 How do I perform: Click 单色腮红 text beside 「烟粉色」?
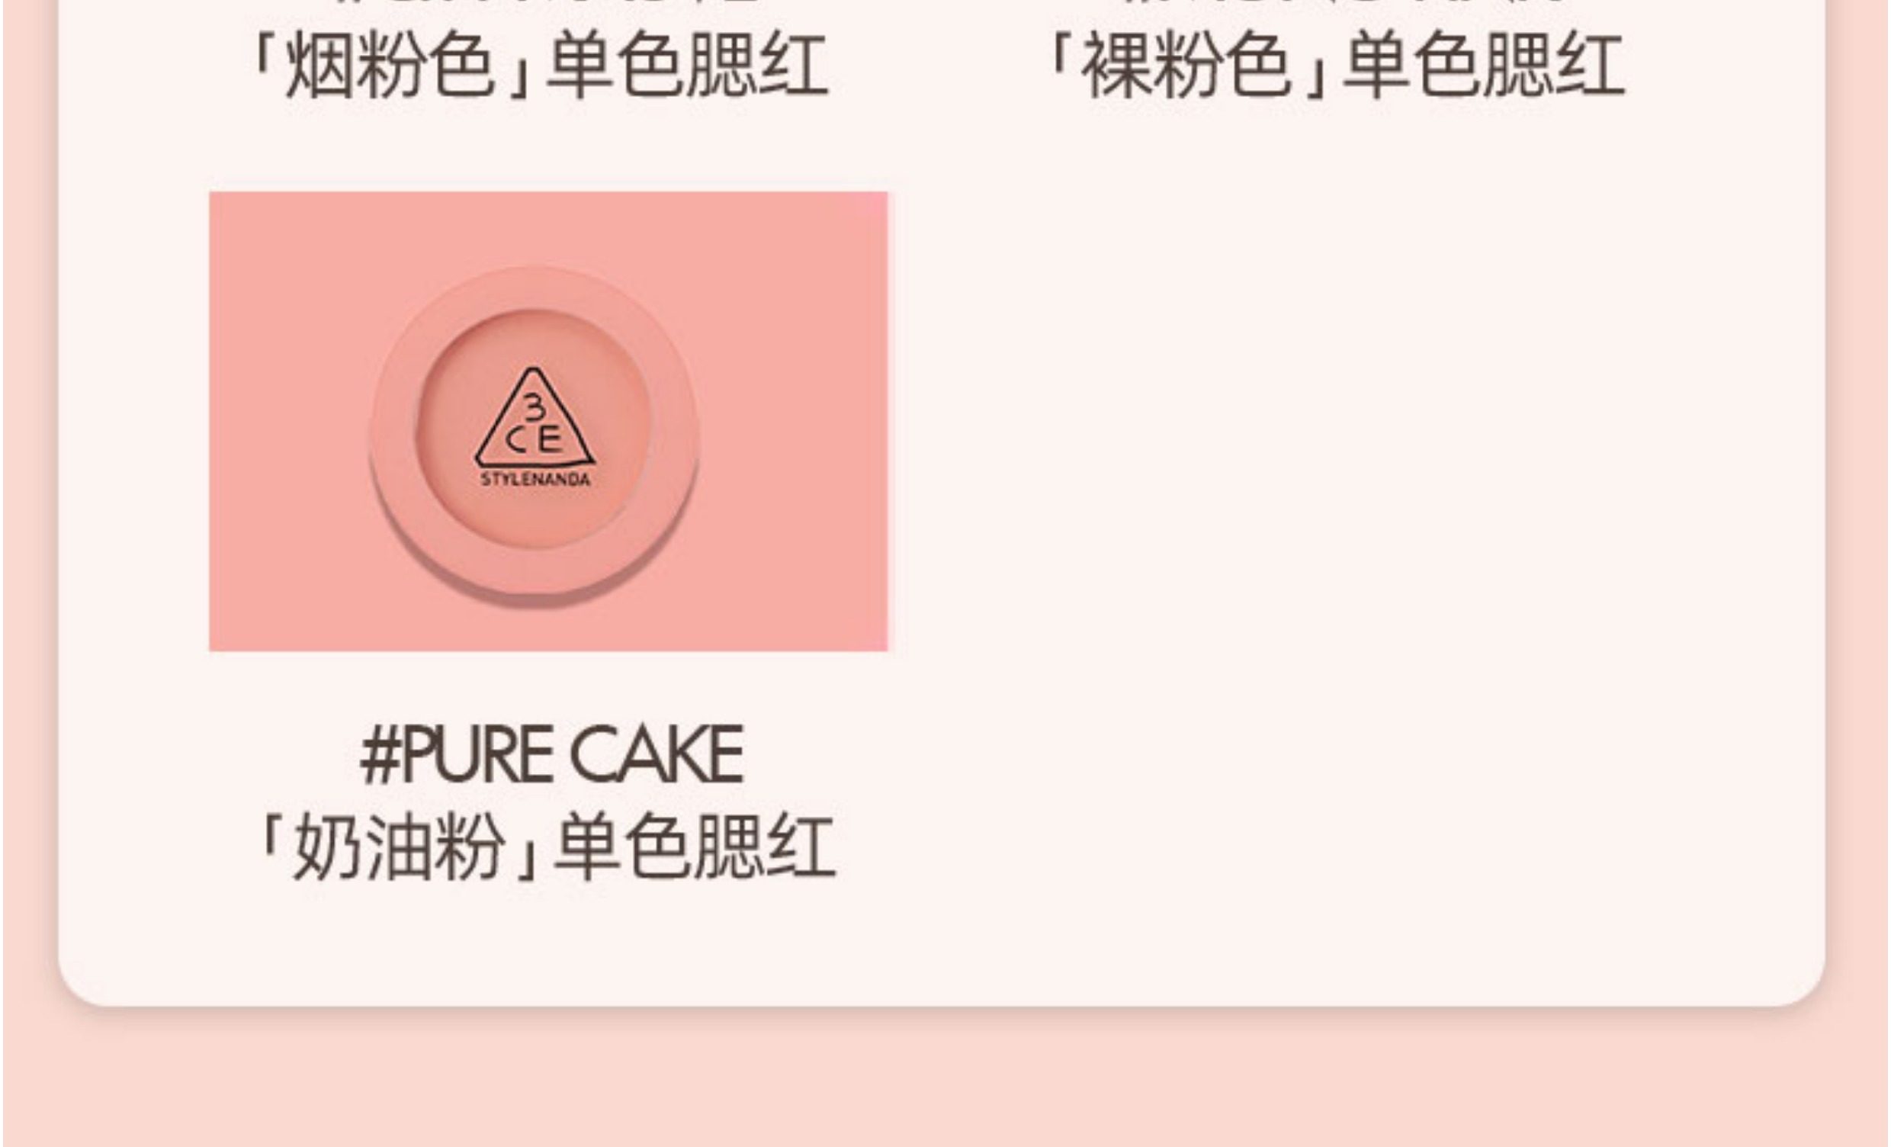(688, 67)
